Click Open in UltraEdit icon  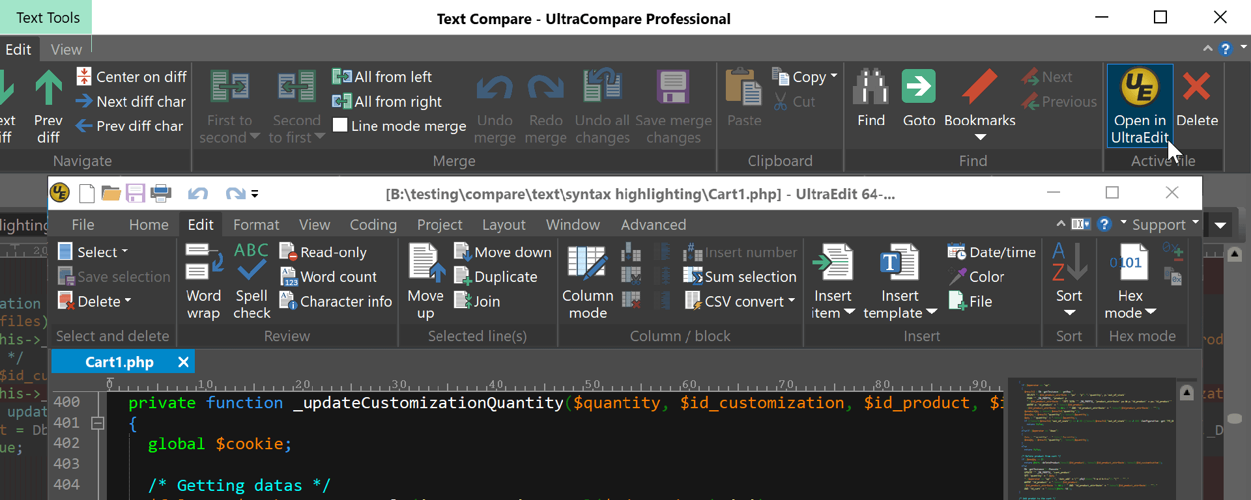pos(1140,88)
